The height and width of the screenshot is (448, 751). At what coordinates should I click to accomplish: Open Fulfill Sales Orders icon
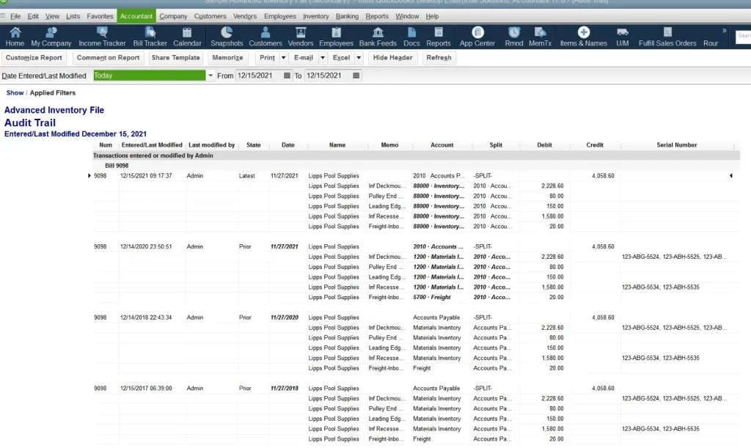pyautogui.click(x=667, y=37)
